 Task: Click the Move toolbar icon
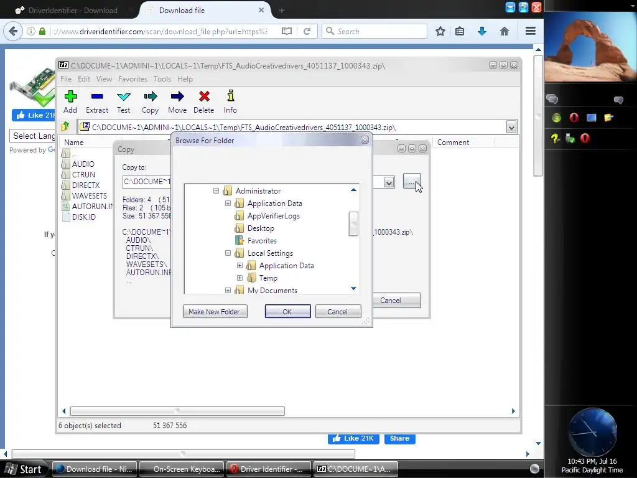177,101
